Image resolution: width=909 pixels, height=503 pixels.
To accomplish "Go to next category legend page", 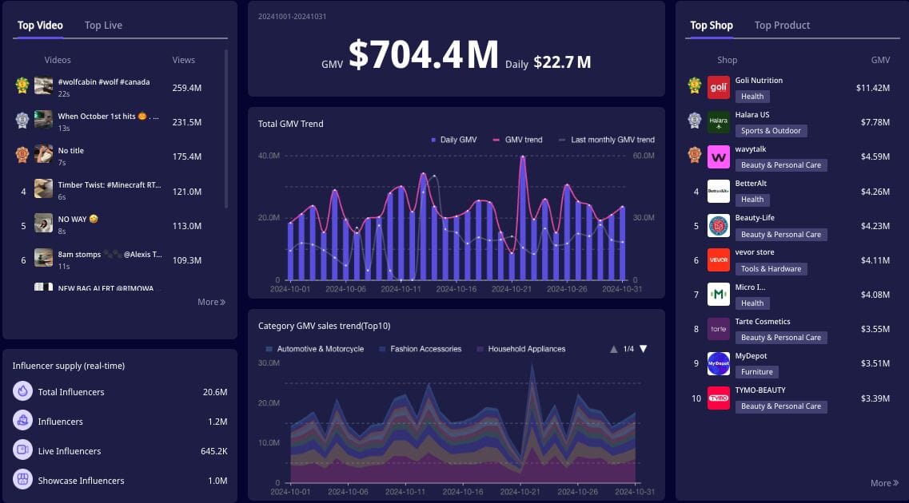I will coord(643,349).
